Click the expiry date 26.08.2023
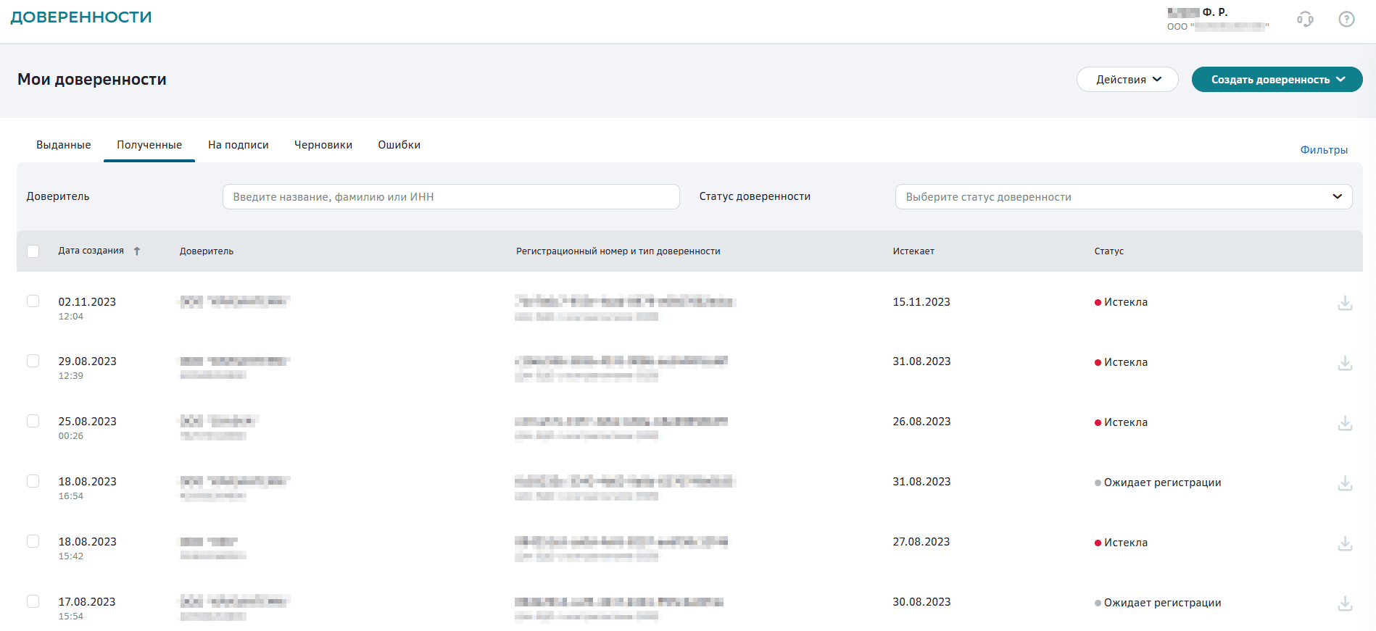1376x631 pixels. click(921, 422)
